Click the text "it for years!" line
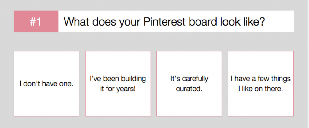Viewport: 309px width, 128px height. (x=118, y=89)
